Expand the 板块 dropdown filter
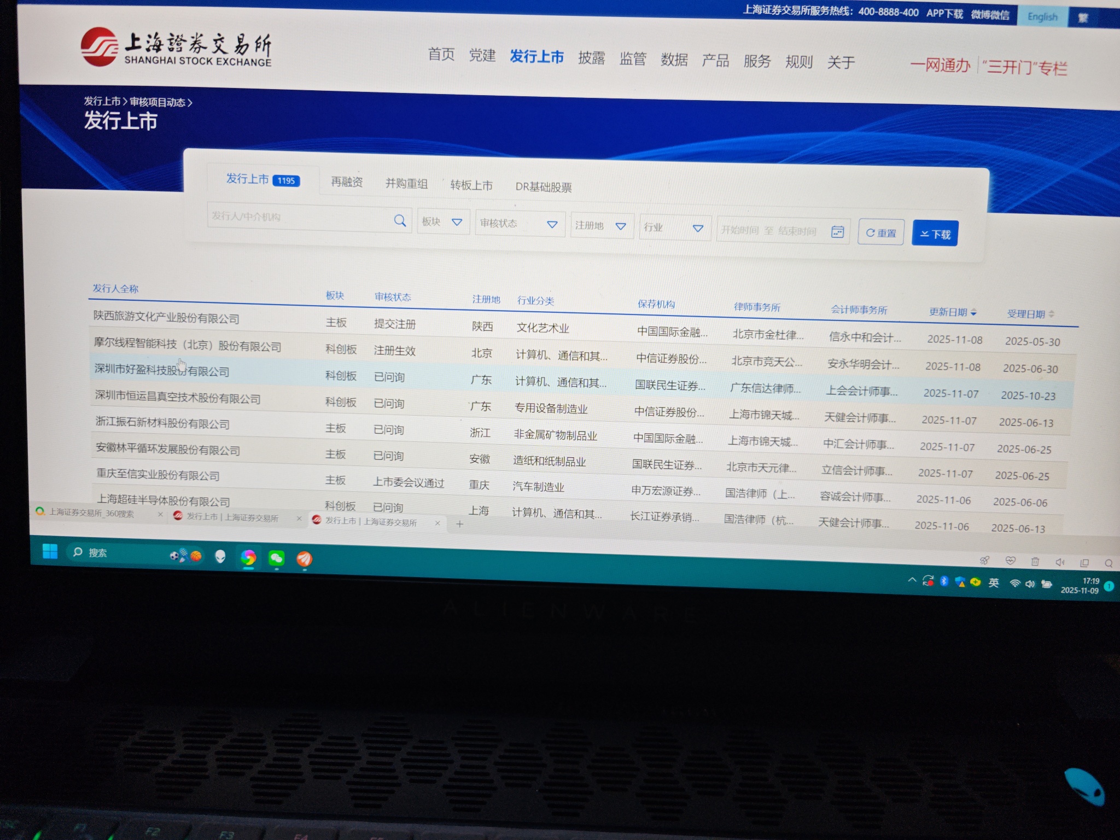This screenshot has width=1120, height=840. [x=443, y=222]
